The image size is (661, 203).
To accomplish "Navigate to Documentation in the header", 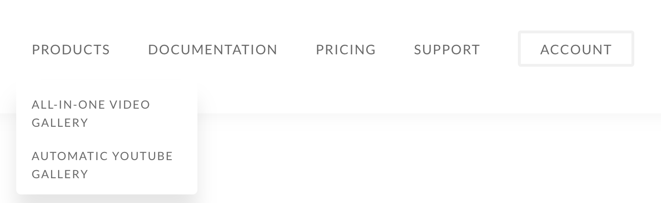I will [213, 50].
